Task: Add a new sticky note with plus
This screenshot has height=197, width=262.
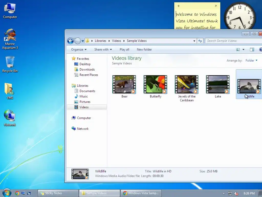Action: click(178, 6)
